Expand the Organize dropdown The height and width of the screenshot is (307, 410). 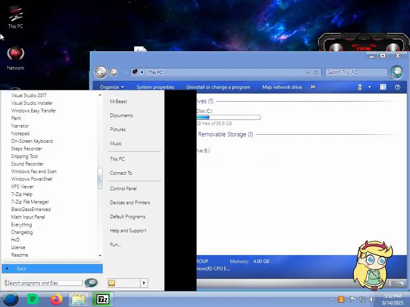(x=112, y=87)
